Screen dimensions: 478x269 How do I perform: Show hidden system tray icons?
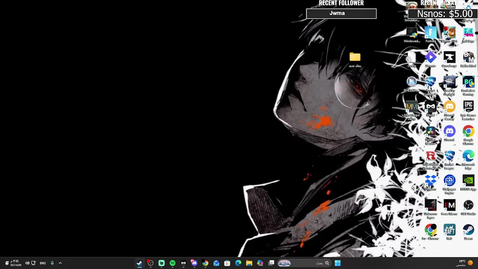60,263
